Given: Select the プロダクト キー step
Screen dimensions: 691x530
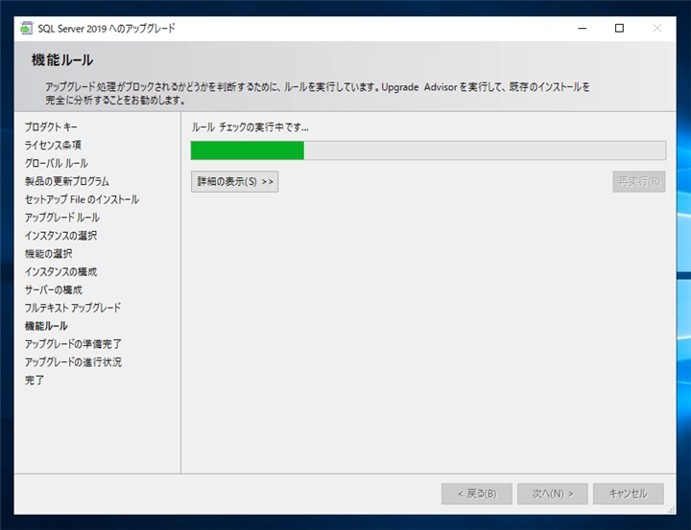Looking at the screenshot, I should 51,127.
